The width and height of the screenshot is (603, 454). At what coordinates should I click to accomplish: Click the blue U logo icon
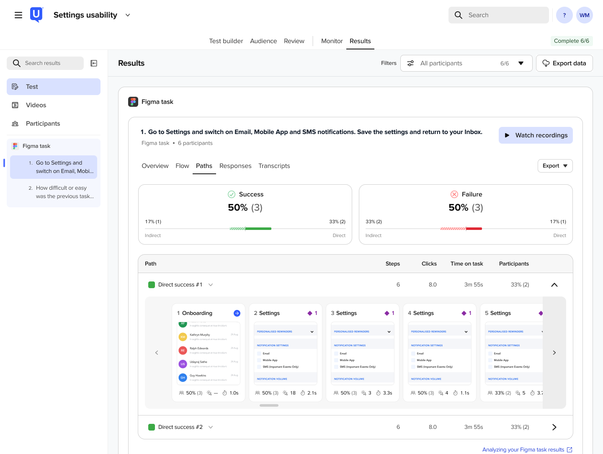coord(36,15)
